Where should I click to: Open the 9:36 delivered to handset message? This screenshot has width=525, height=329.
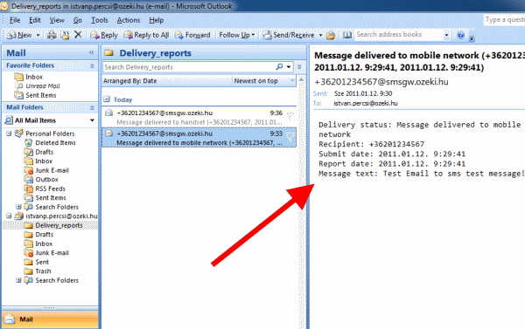click(x=199, y=118)
